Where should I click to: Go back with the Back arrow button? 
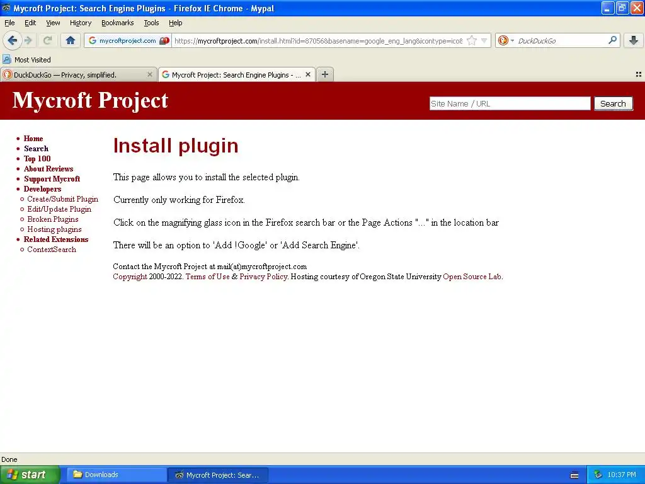[x=12, y=40]
